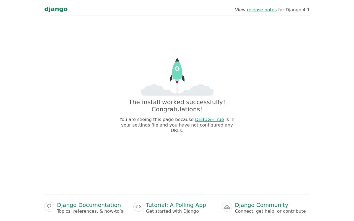The width and height of the screenshot is (354, 221).
Task: Click the django logo heading
Action: [56, 9]
